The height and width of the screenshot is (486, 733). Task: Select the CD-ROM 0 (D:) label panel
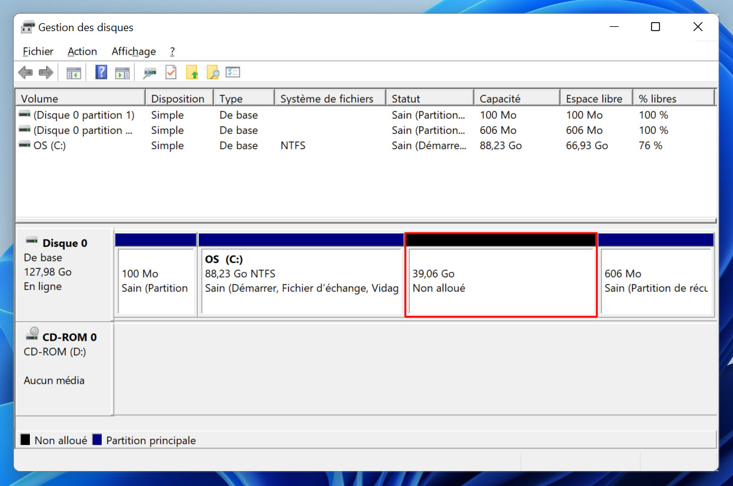coord(64,369)
